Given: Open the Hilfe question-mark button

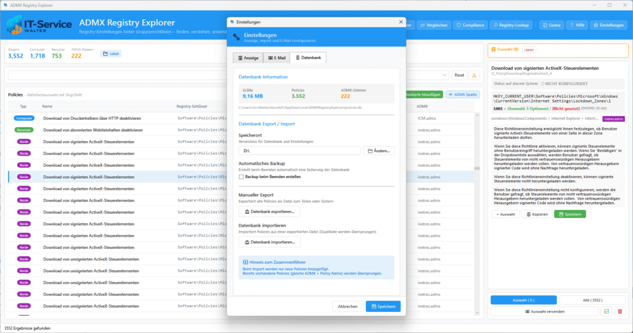Looking at the screenshot, I should click(577, 25).
